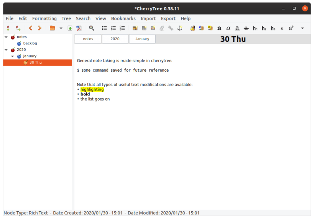
Task: Click the yellow highlighted word highlighting
Action: pos(92,89)
